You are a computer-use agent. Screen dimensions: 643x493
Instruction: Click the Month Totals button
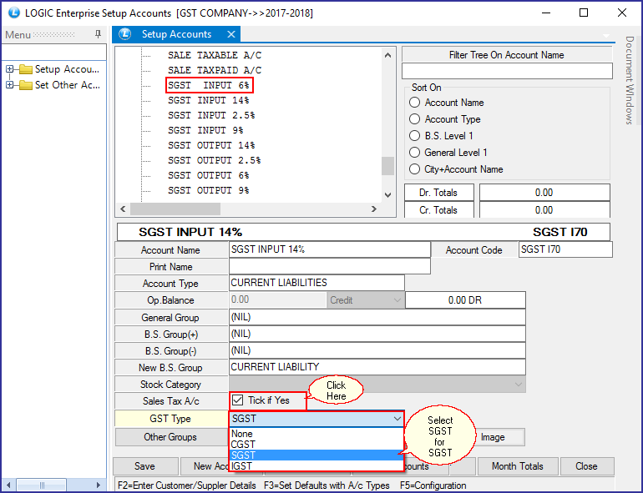pyautogui.click(x=518, y=466)
